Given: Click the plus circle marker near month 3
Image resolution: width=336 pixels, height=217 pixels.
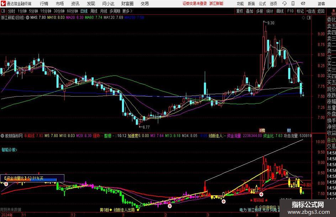Looking at the screenshot, I should (224, 201).
